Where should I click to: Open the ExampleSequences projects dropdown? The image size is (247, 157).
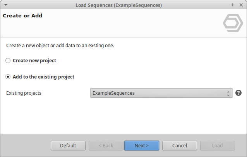click(159, 93)
